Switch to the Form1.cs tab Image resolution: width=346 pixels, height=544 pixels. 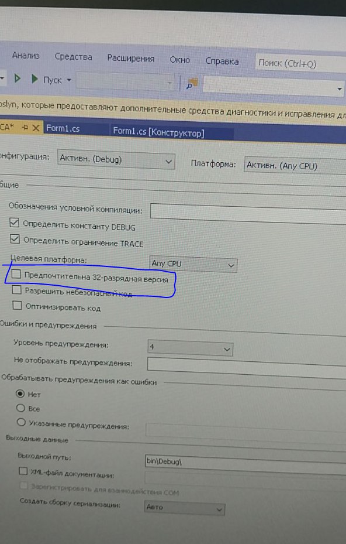pos(63,128)
